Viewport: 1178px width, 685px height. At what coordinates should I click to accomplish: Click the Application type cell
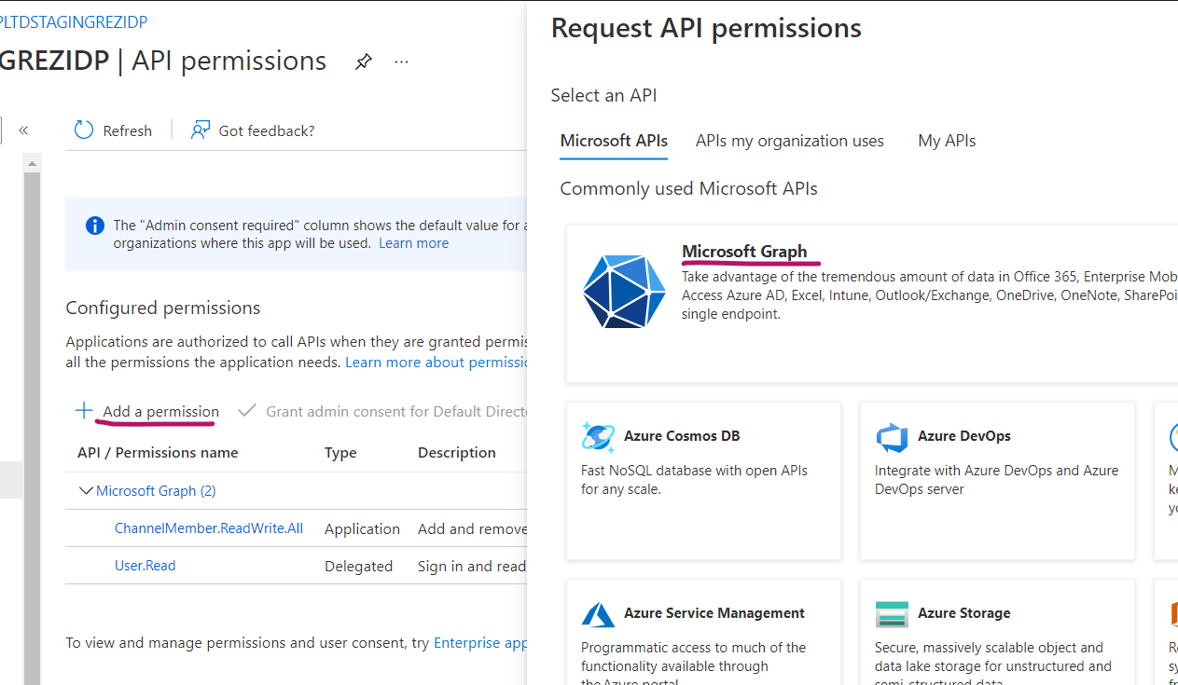click(362, 529)
